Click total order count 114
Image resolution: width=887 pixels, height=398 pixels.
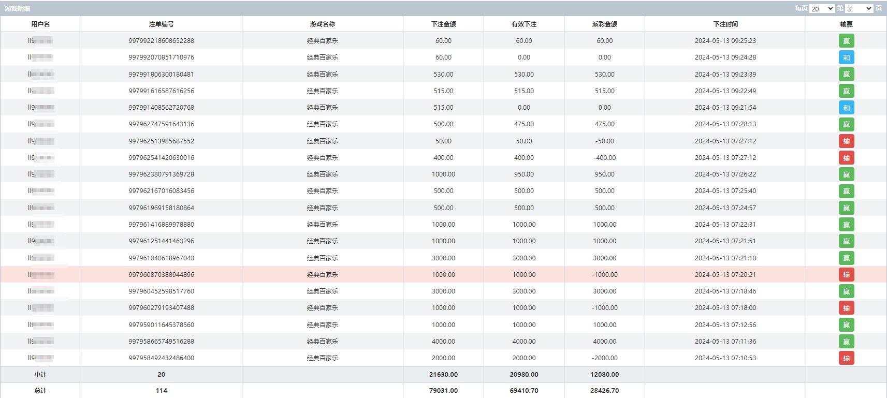pyautogui.click(x=162, y=391)
